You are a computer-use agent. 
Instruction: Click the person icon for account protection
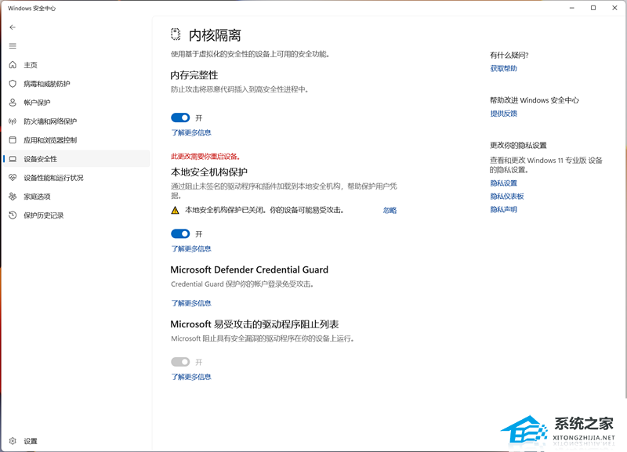(x=13, y=103)
